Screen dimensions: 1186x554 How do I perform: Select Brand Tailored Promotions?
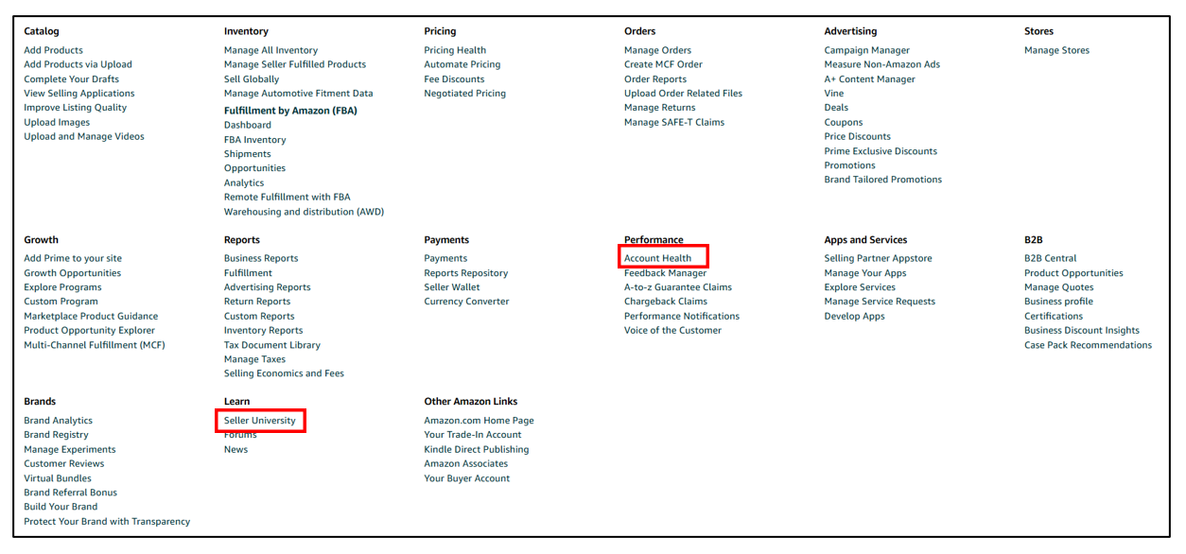883,180
